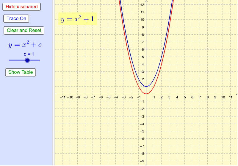Click the Hide x squared button
Screen dimensions: 238x166
pyautogui.click(x=21, y=7)
